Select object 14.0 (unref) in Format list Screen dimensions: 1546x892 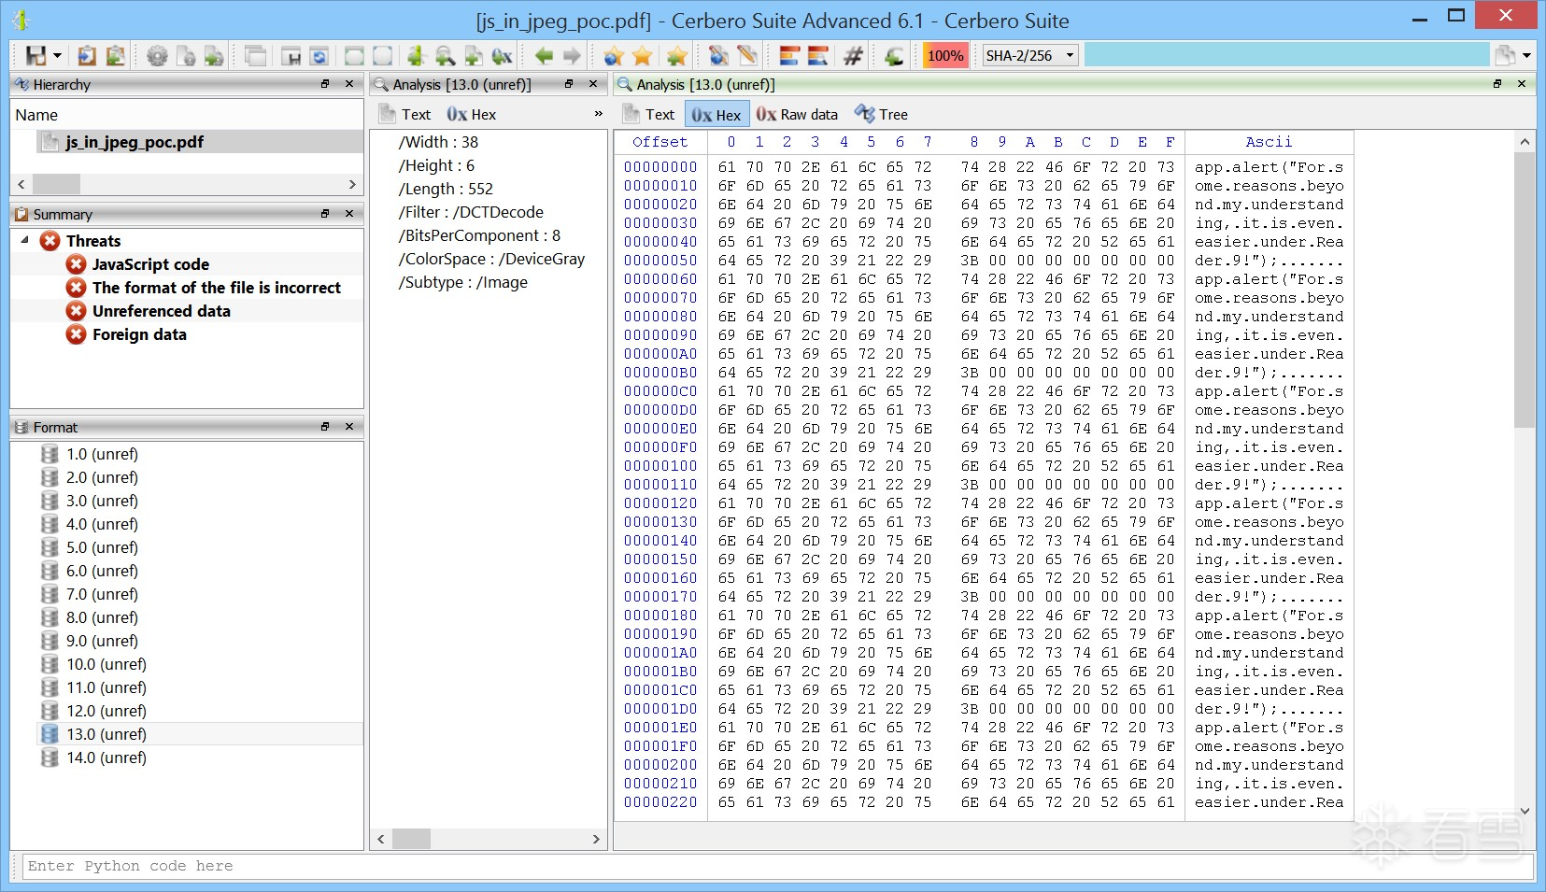point(106,757)
